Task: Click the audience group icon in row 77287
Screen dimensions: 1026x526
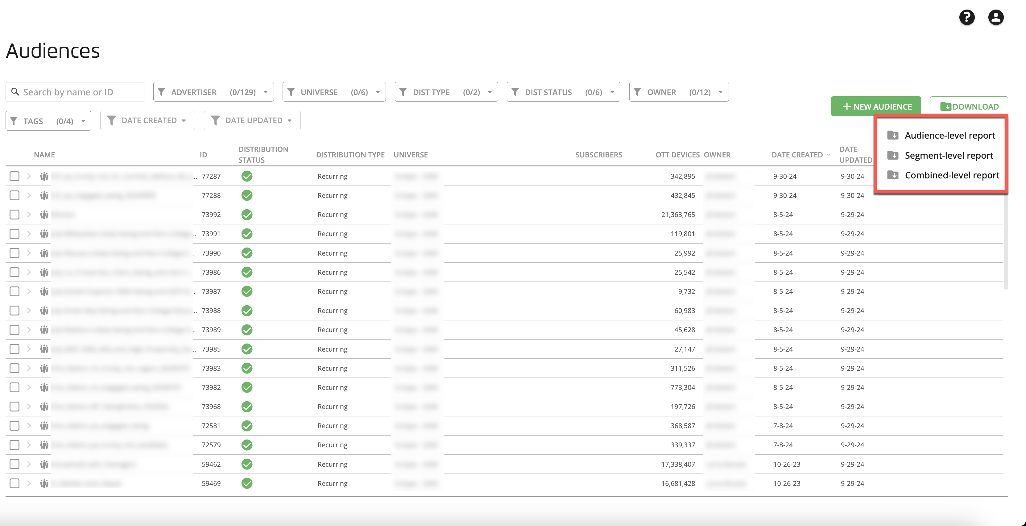Action: [44, 176]
